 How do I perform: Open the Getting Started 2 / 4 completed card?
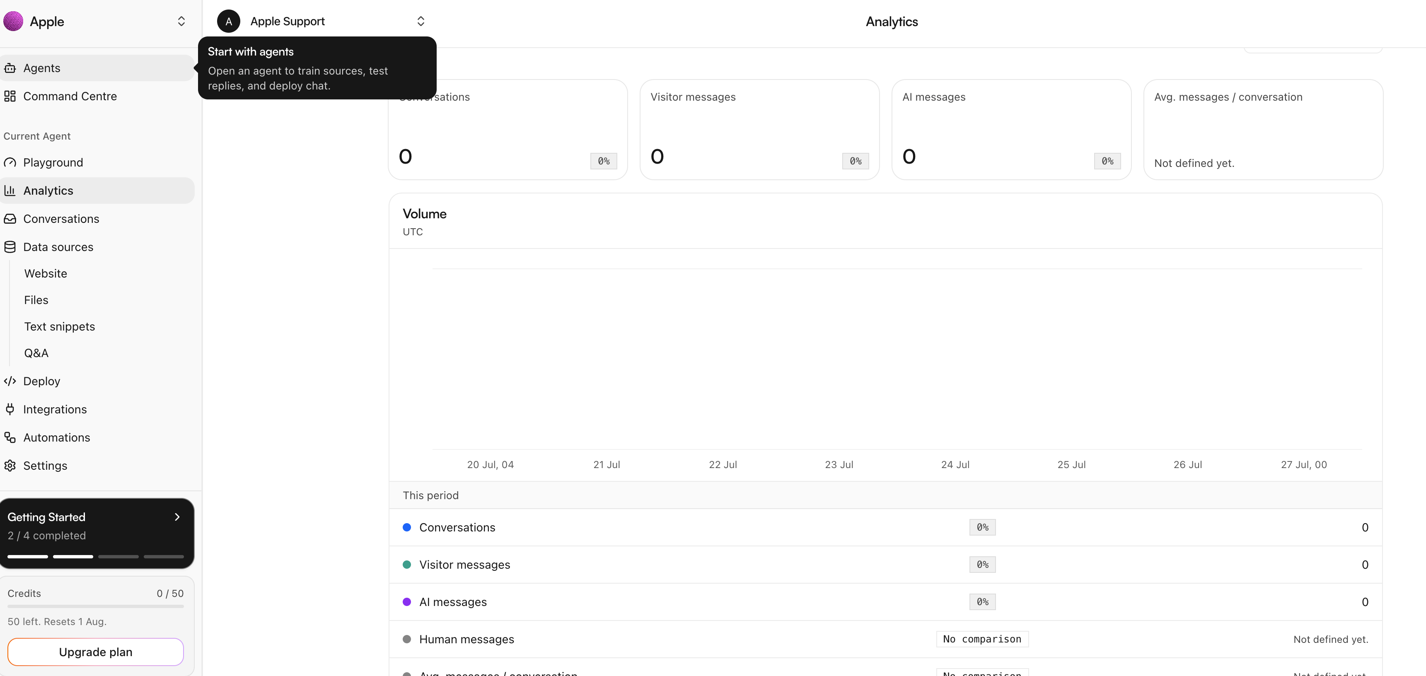[x=97, y=533]
